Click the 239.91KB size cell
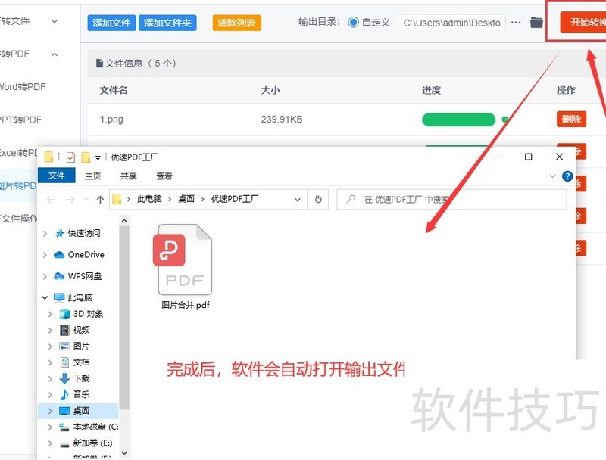This screenshot has width=606, height=460. [282, 120]
